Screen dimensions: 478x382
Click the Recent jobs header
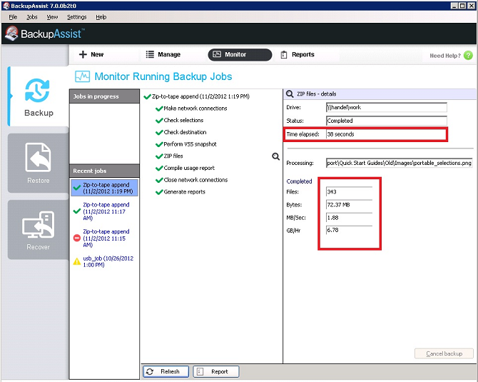click(104, 171)
